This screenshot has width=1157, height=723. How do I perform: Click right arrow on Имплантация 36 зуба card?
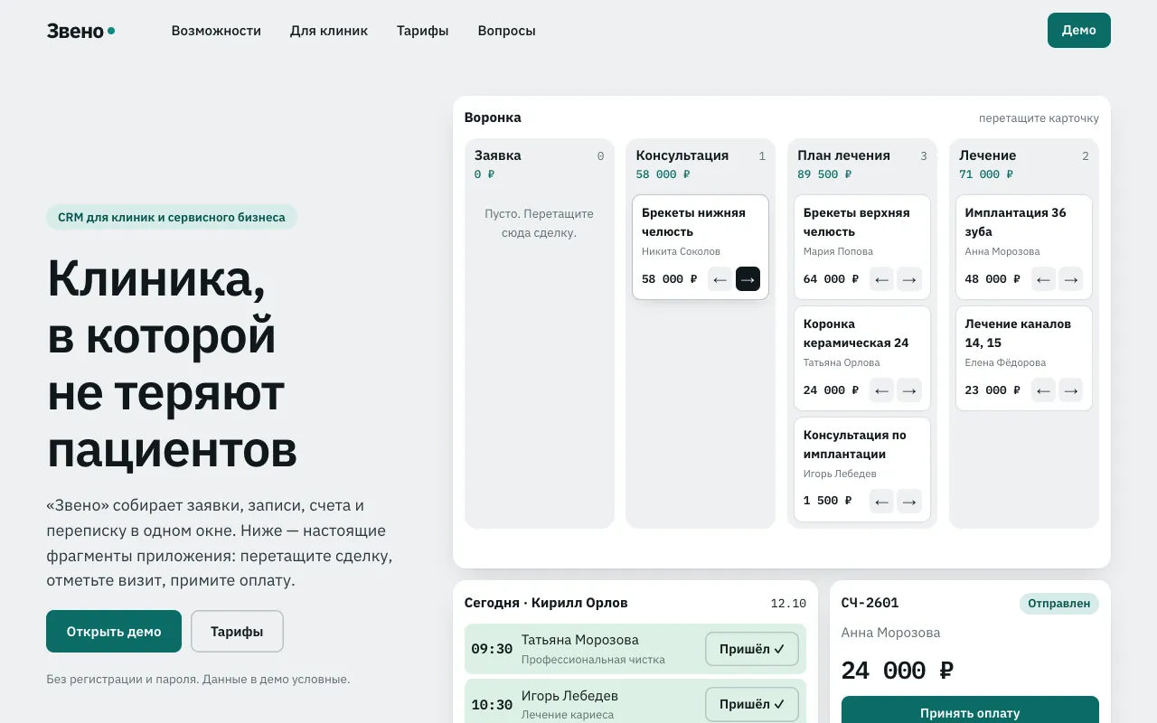(x=1071, y=279)
